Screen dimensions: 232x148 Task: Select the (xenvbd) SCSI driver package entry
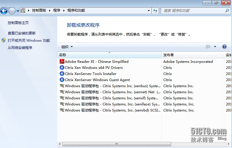coord(113,110)
